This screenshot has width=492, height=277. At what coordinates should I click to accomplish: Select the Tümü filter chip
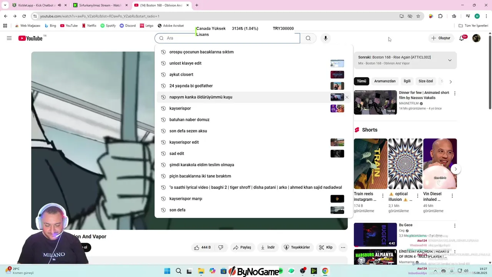(x=362, y=81)
